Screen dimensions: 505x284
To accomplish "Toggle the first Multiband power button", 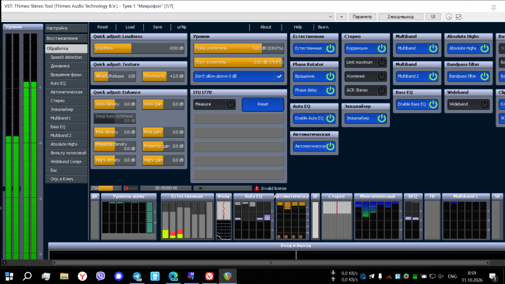I will (x=433, y=49).
